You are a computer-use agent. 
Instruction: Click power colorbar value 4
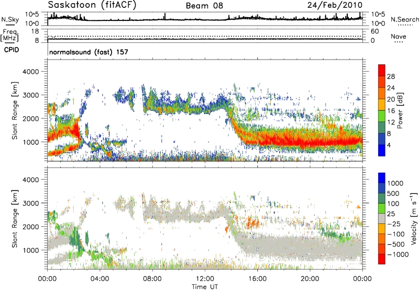click(389, 146)
